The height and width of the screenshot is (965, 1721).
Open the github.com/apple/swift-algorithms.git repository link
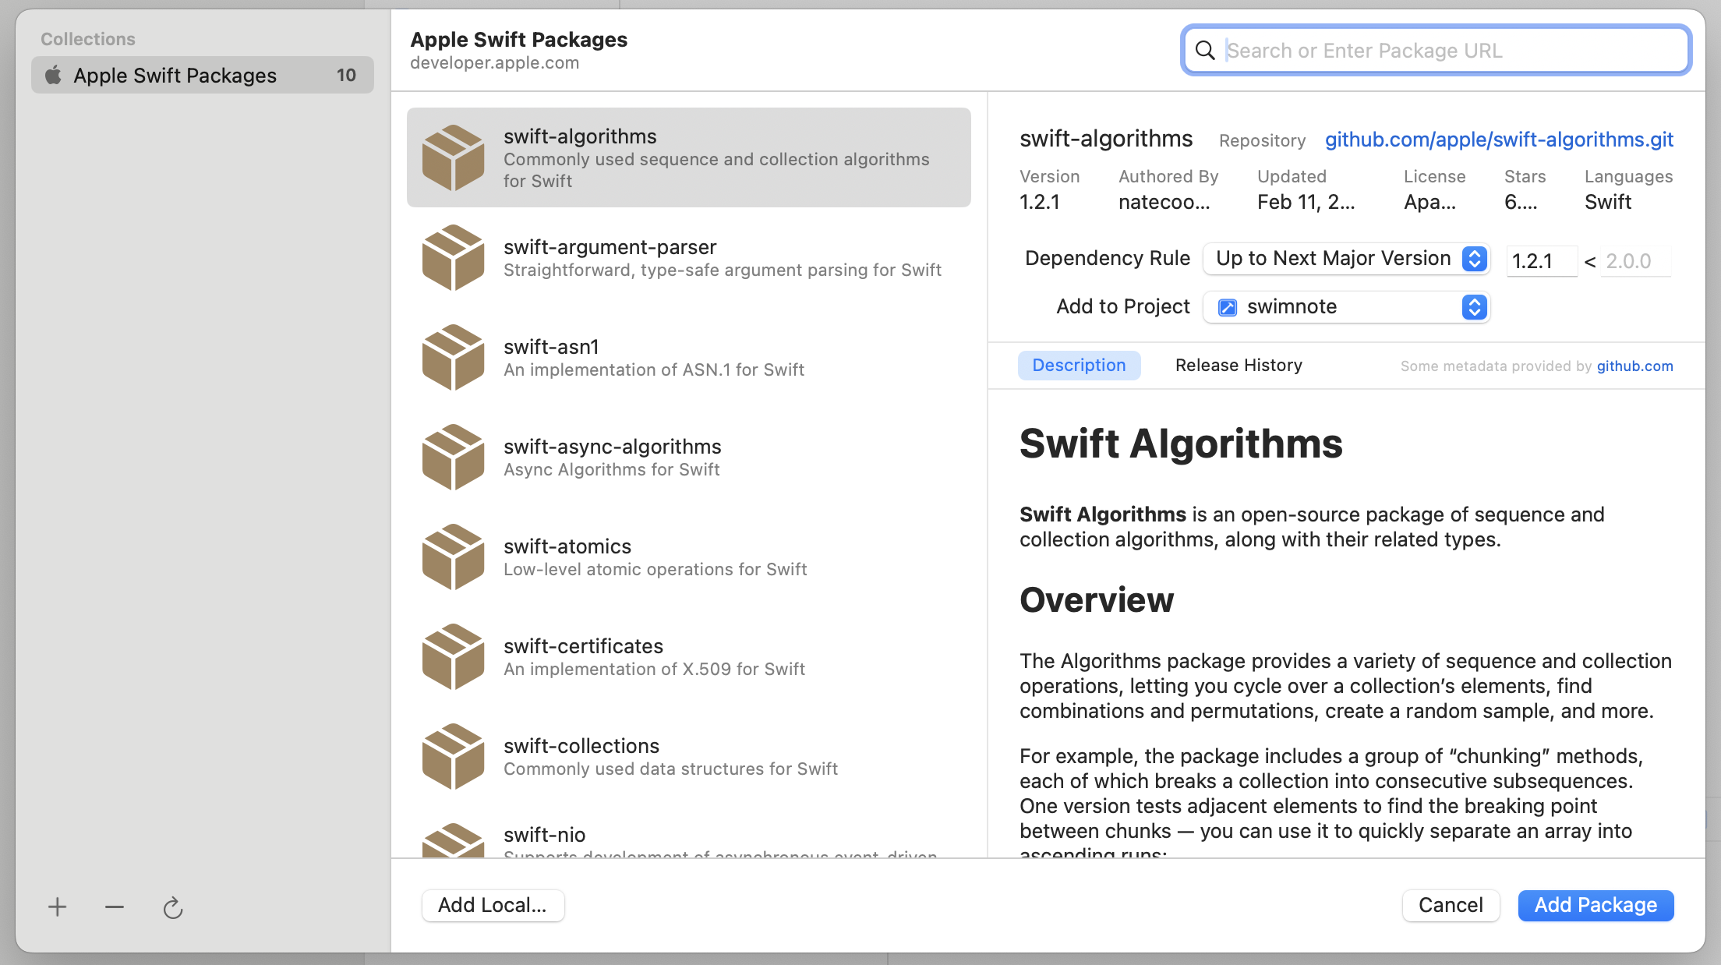pos(1499,140)
